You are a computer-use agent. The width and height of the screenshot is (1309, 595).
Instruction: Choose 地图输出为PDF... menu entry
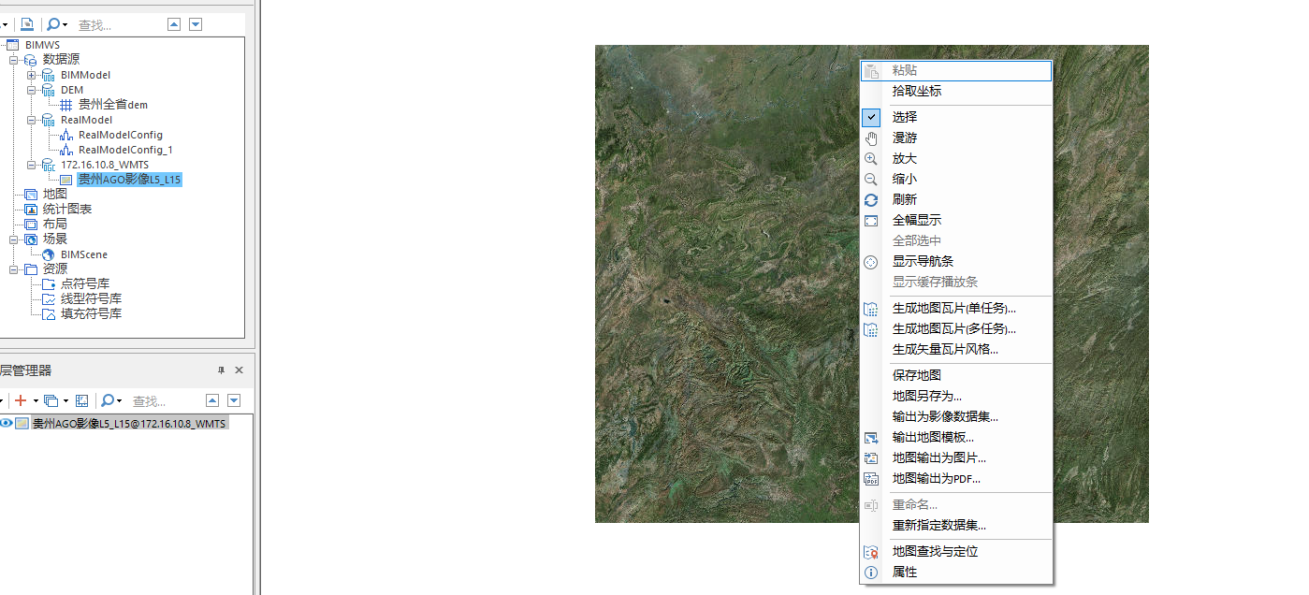(x=956, y=478)
